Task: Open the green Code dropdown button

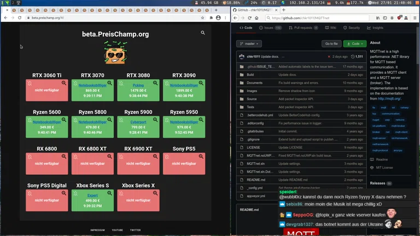Action: pos(355,44)
